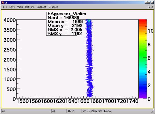Open the View menu
155x114 pixels.
click(x=20, y=7)
